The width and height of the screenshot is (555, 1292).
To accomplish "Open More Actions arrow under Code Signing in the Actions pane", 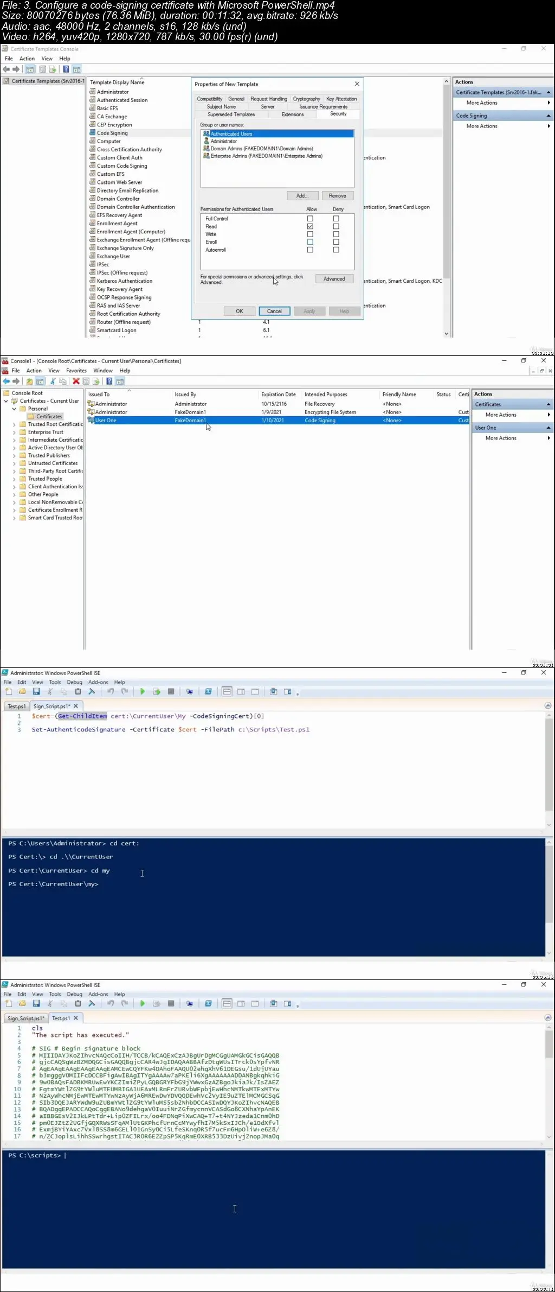I will (x=548, y=126).
